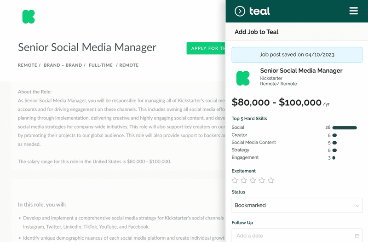Click the Status label
368x242 pixels.
[x=238, y=192]
